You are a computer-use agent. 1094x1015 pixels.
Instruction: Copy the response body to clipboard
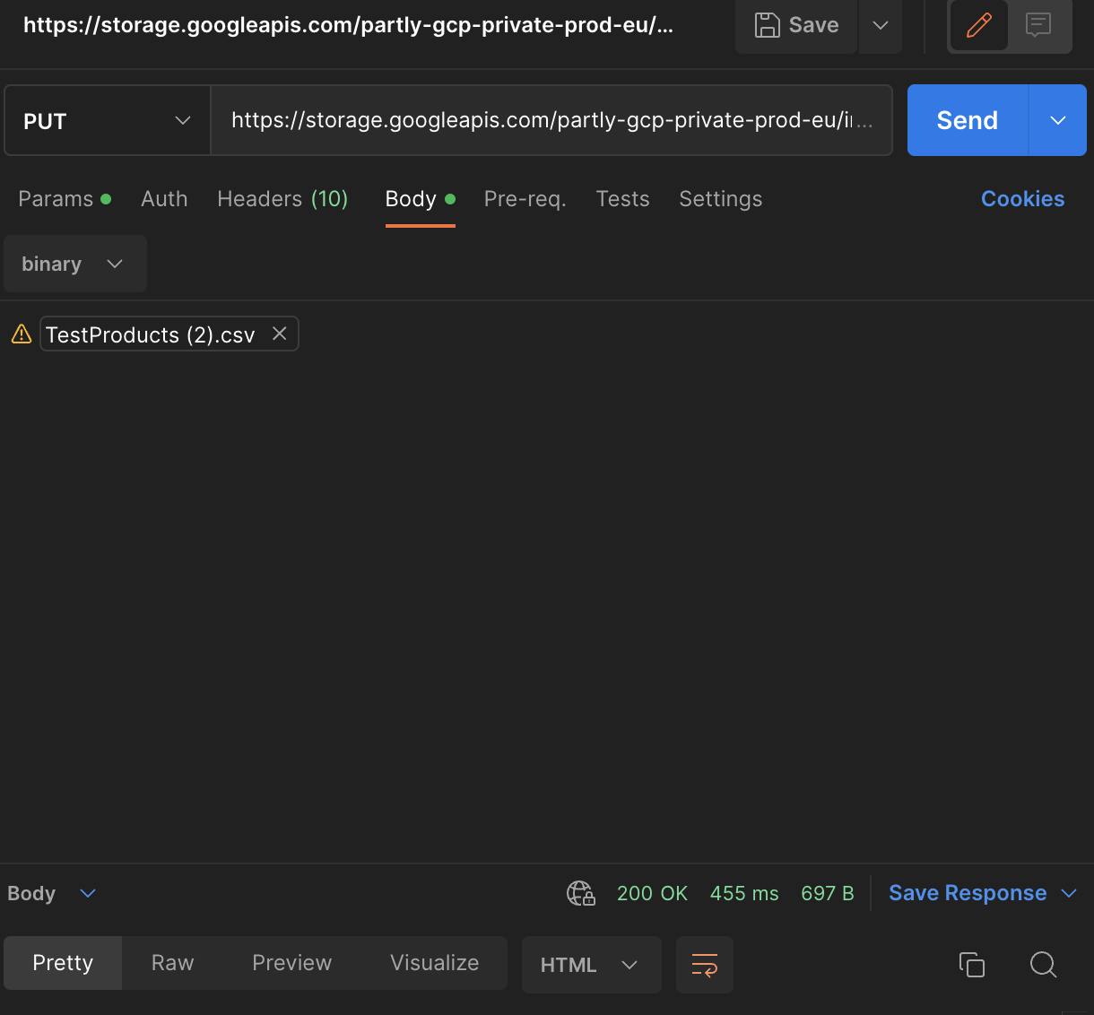point(972,965)
